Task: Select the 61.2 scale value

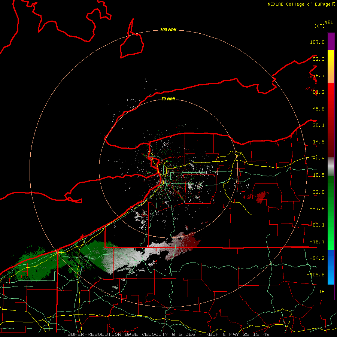Action: [x=319, y=92]
